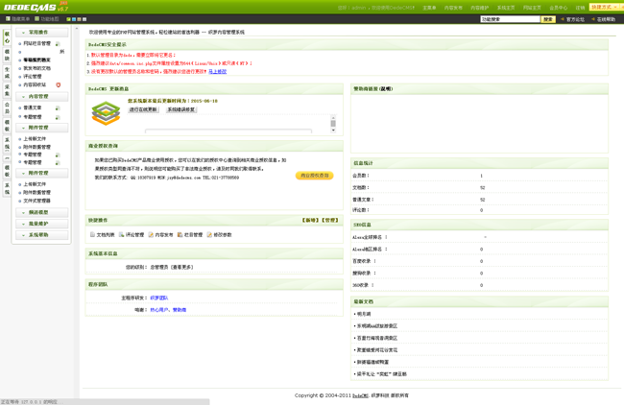Switch to the grey skin swatch
624x405 pixels.
click(84, 19)
